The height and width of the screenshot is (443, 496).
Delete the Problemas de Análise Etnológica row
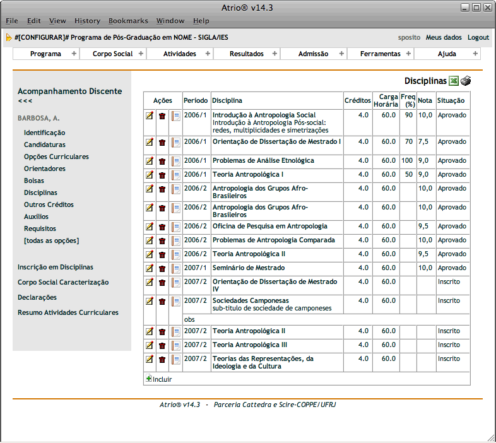coord(162,161)
